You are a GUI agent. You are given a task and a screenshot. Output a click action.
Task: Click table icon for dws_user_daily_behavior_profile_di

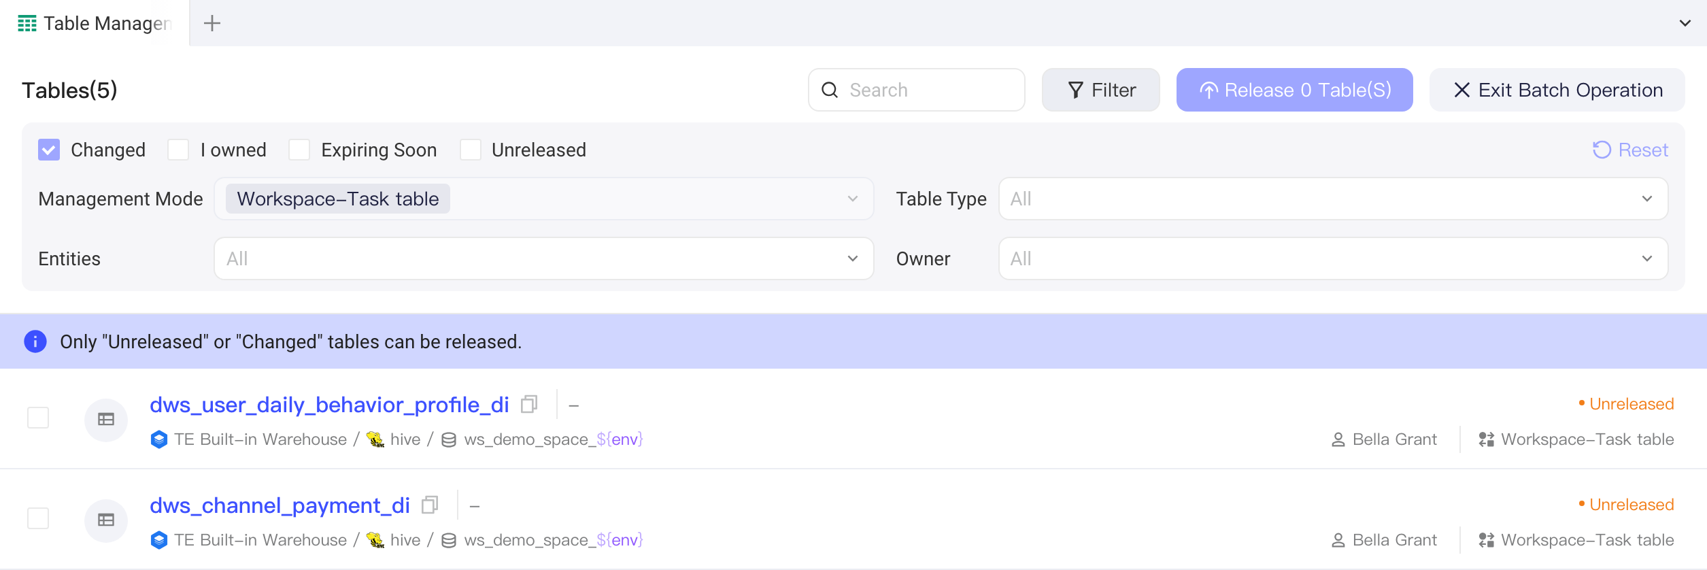106,420
